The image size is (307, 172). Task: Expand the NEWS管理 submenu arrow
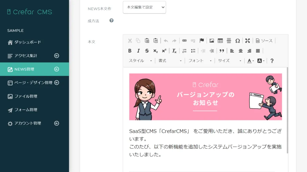(56, 69)
